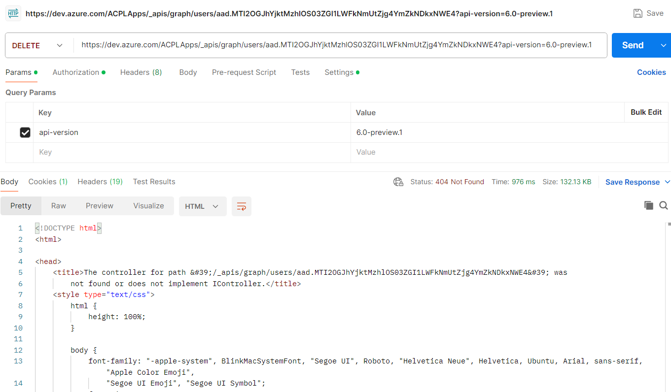Click the network globe icon beside Status
This screenshot has width=671, height=392.
pyautogui.click(x=398, y=182)
